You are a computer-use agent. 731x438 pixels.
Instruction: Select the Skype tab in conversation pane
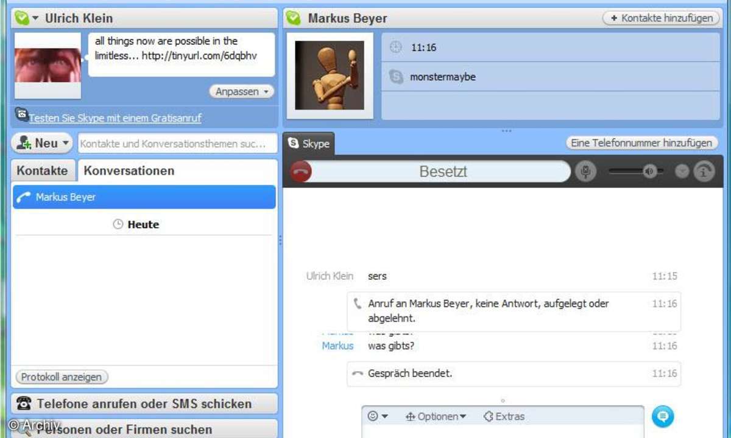pos(309,144)
